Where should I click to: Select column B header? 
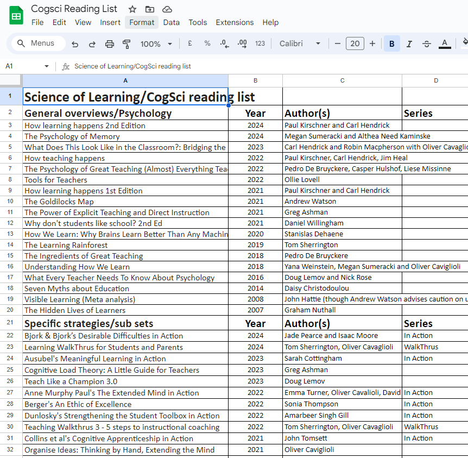255,80
